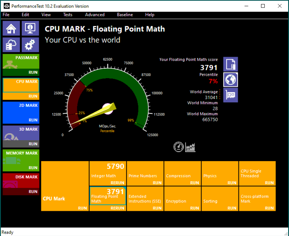Click the World Minimum 28 value

(215, 109)
